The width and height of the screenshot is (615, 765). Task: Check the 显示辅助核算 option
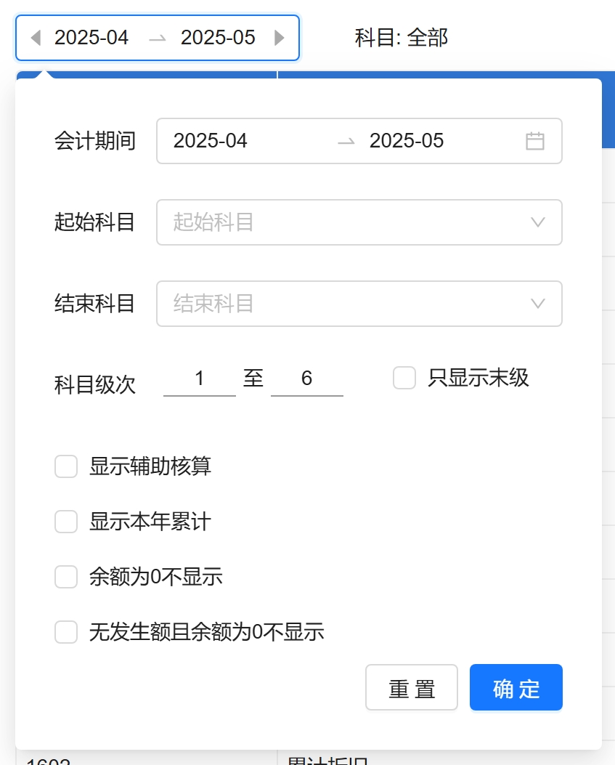[66, 466]
